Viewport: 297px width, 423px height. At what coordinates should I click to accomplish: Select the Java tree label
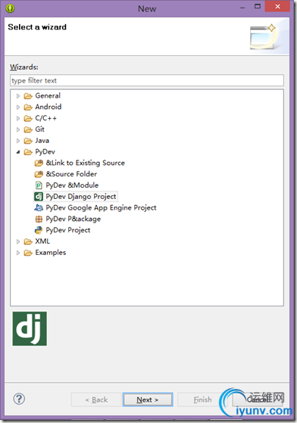42,141
